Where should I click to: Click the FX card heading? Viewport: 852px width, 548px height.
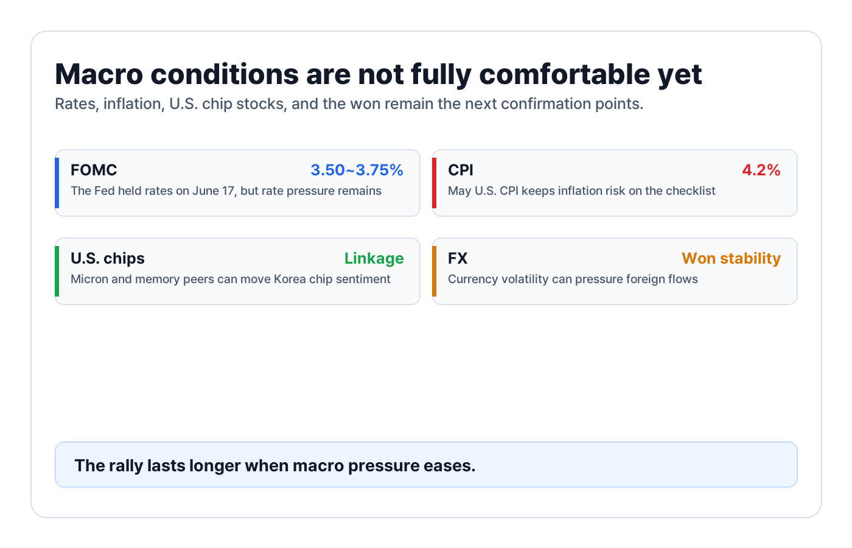pyautogui.click(x=458, y=258)
